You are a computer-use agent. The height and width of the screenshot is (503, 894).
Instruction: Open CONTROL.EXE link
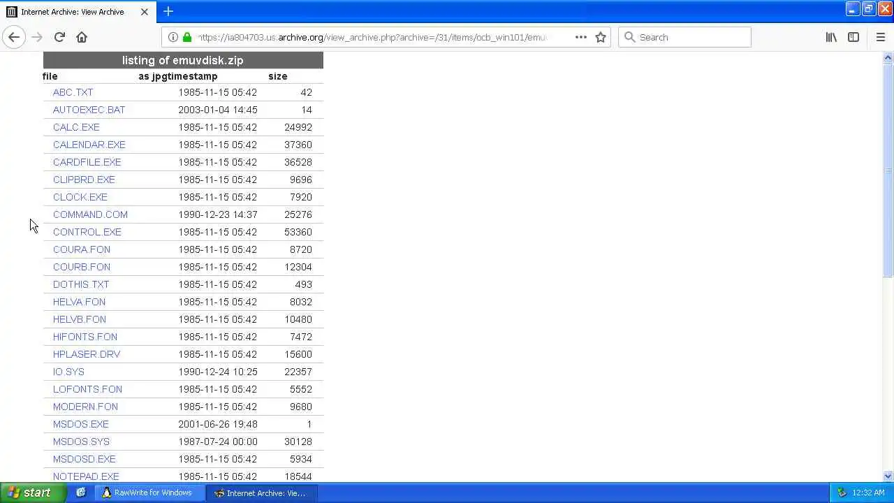[87, 232]
